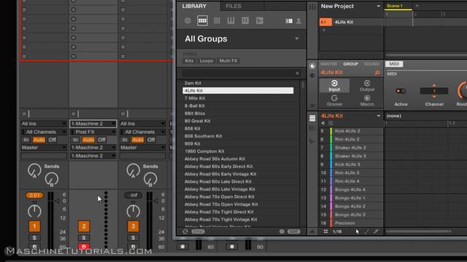Solo track 2 with S button
The width and height of the screenshot is (467, 262).
point(84,238)
